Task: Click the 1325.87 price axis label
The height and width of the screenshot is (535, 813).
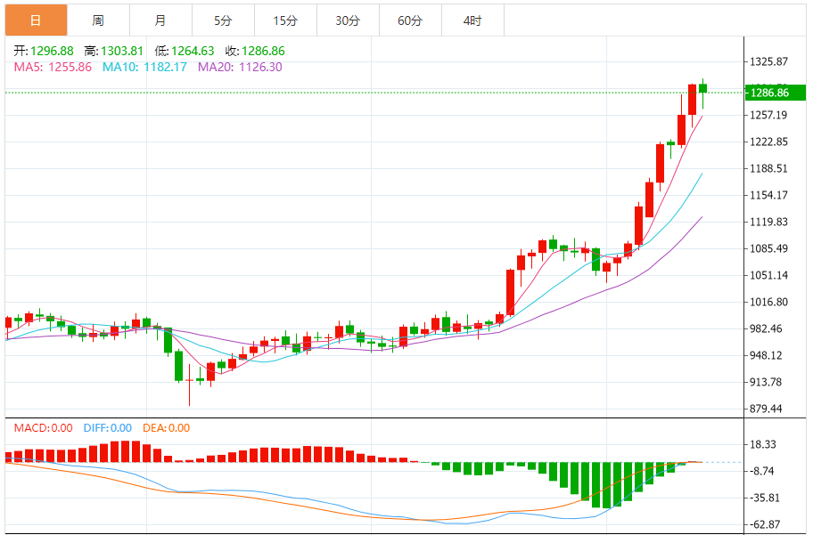Action: pyautogui.click(x=769, y=61)
